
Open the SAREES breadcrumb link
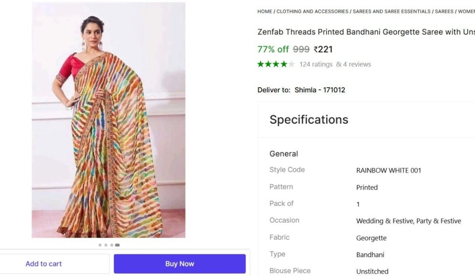pyautogui.click(x=444, y=11)
